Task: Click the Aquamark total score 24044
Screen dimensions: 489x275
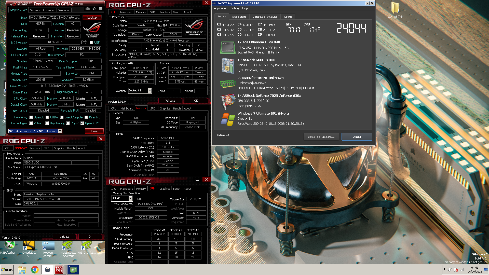Action: pos(351,28)
